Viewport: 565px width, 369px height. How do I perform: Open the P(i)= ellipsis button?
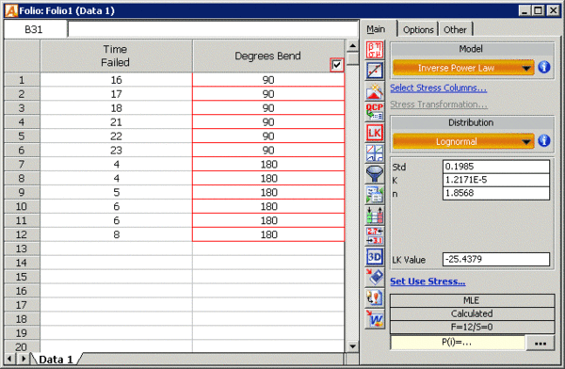(540, 343)
